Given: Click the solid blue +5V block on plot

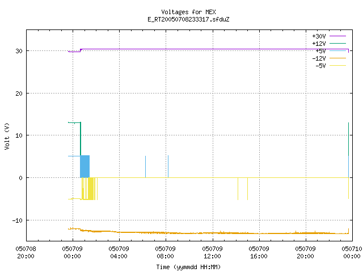Looking at the screenshot, I should [85, 167].
